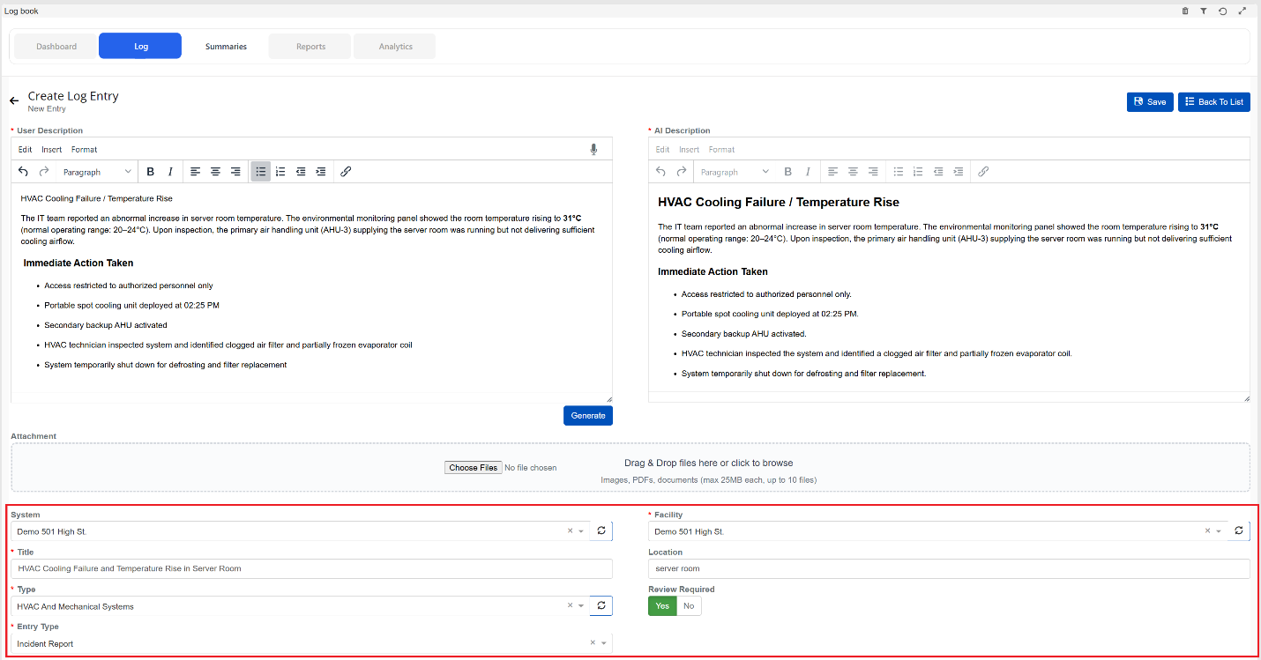Click the trash icon in the title bar

point(1184,11)
